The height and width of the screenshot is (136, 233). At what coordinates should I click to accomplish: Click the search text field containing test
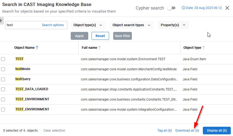click(22, 25)
